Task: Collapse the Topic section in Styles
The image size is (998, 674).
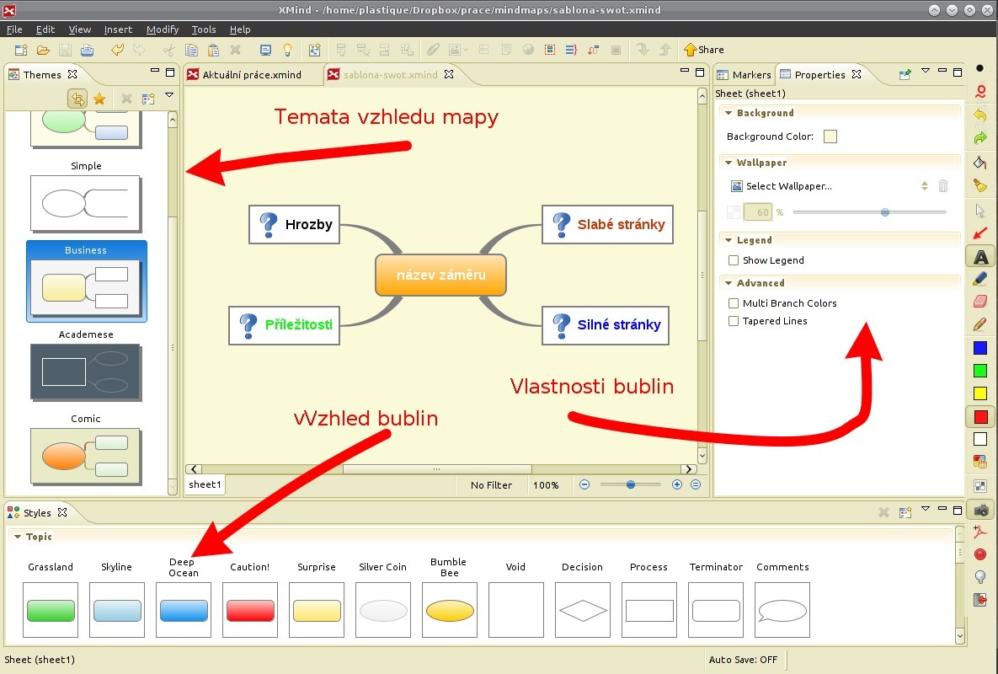Action: click(17, 537)
